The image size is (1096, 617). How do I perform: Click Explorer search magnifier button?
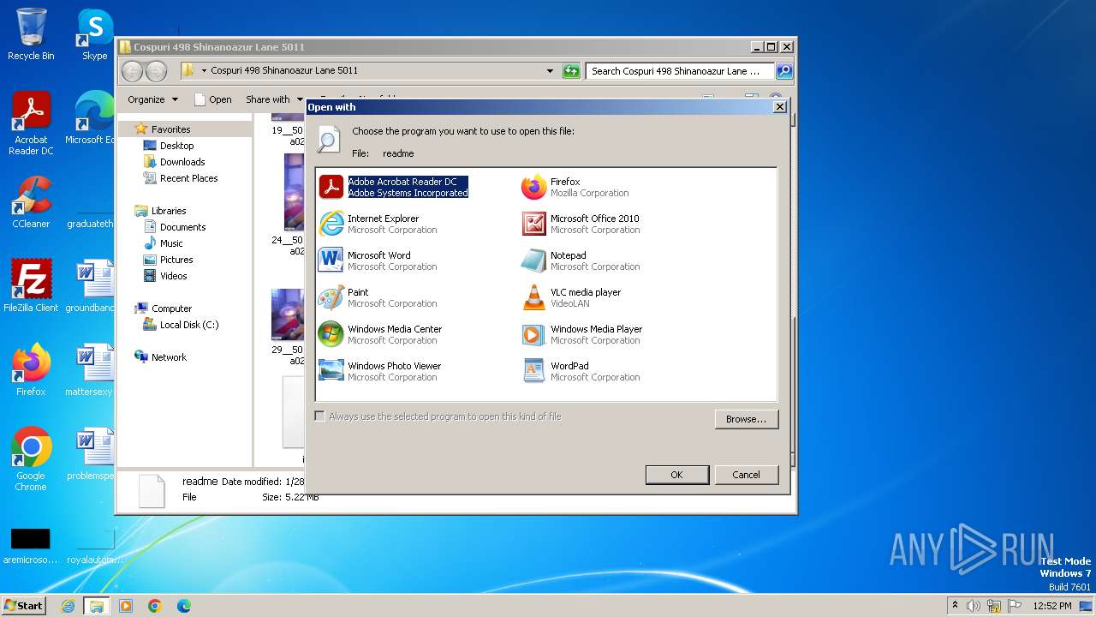point(784,71)
